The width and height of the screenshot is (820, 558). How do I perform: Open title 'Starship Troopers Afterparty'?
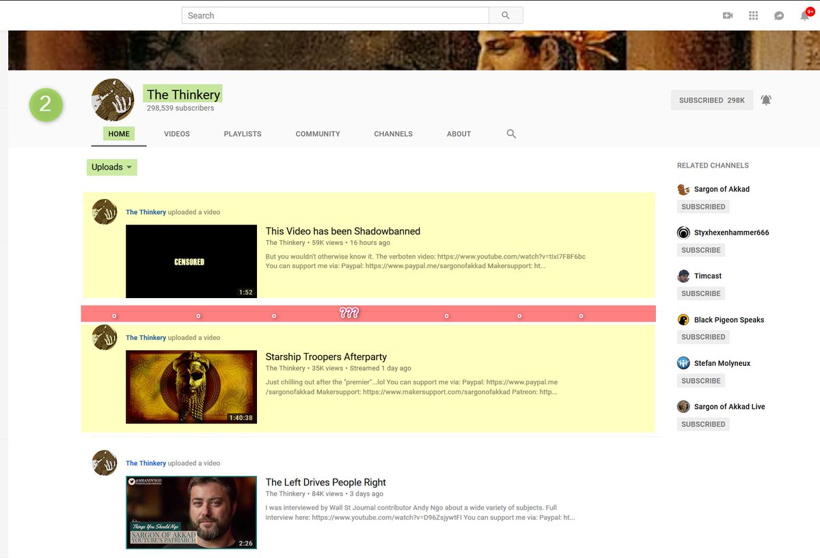click(326, 357)
